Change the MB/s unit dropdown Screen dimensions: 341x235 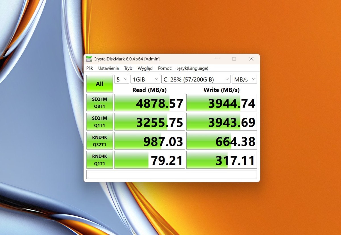244,79
